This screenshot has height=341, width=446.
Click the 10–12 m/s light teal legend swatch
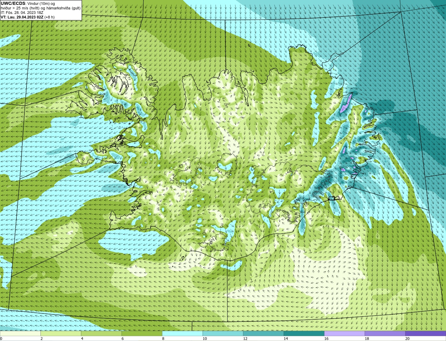[223, 334]
